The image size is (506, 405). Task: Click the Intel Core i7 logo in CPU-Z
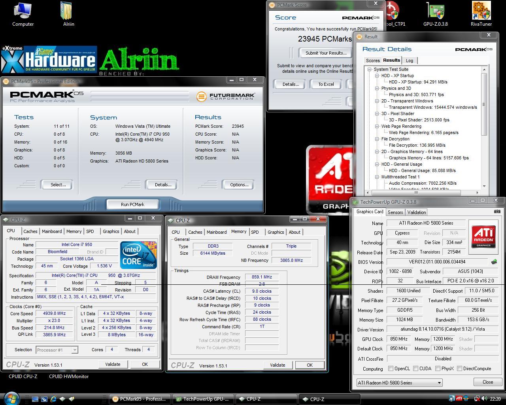tap(138, 255)
